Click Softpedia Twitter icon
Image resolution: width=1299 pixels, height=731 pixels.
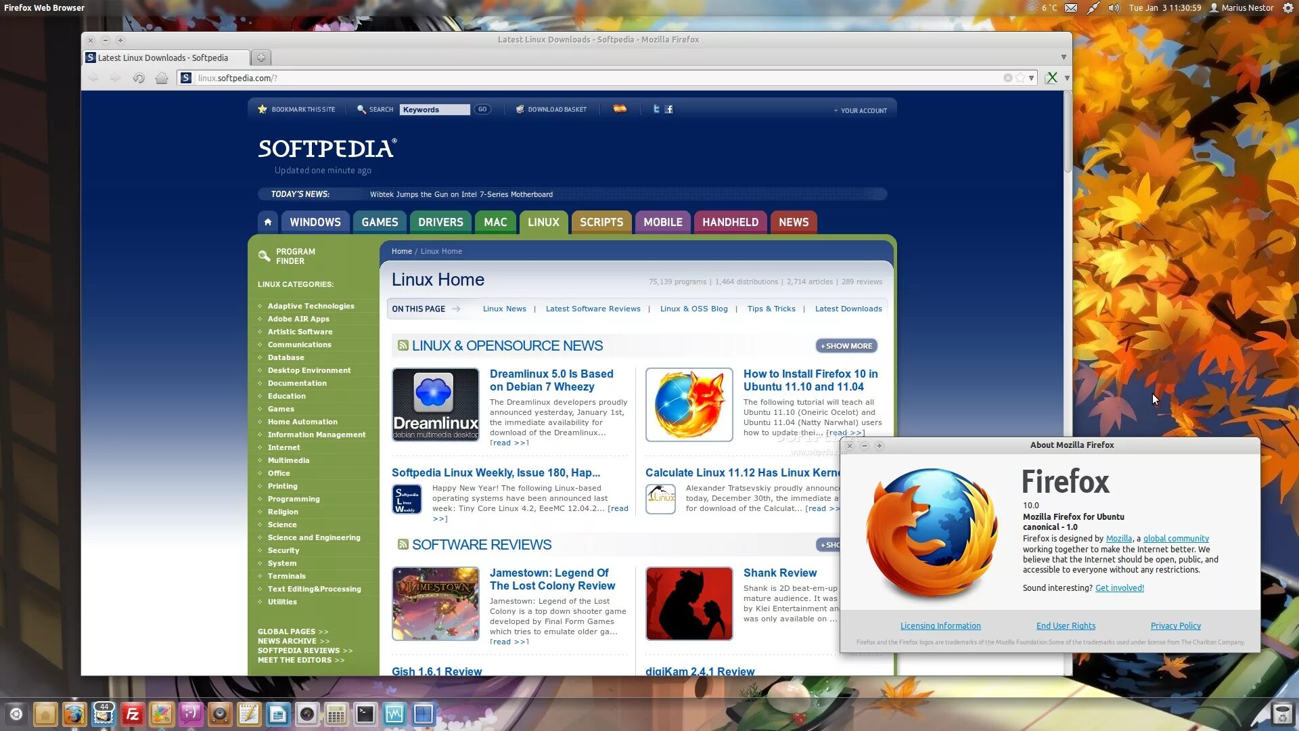(x=656, y=109)
